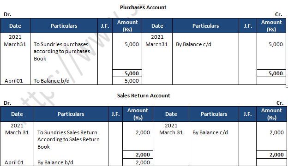288x168 pixels.
Task: Select the first Particulars header in Purchases table
Action: [64, 26]
